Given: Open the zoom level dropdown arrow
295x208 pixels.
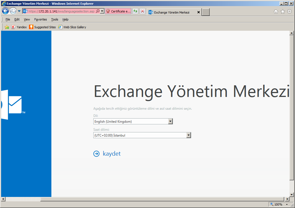Looking at the screenshot, I should 287,204.
